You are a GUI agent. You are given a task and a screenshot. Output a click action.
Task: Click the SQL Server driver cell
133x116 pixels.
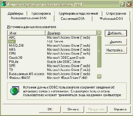(55, 42)
